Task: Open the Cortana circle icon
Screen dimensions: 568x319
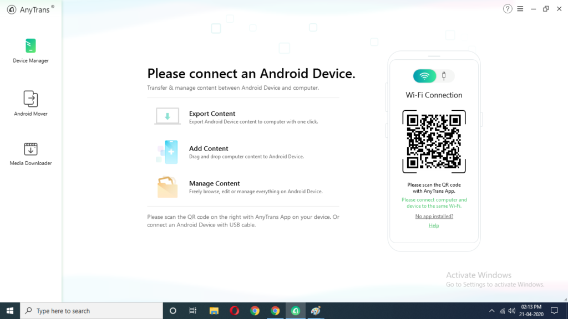Action: point(173,311)
